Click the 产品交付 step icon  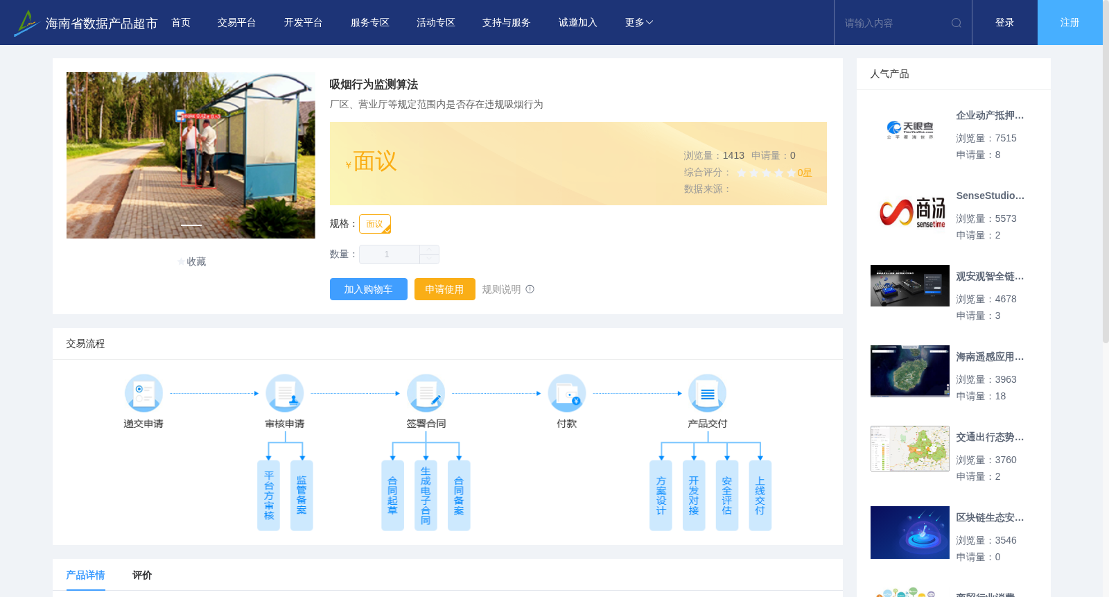708,393
